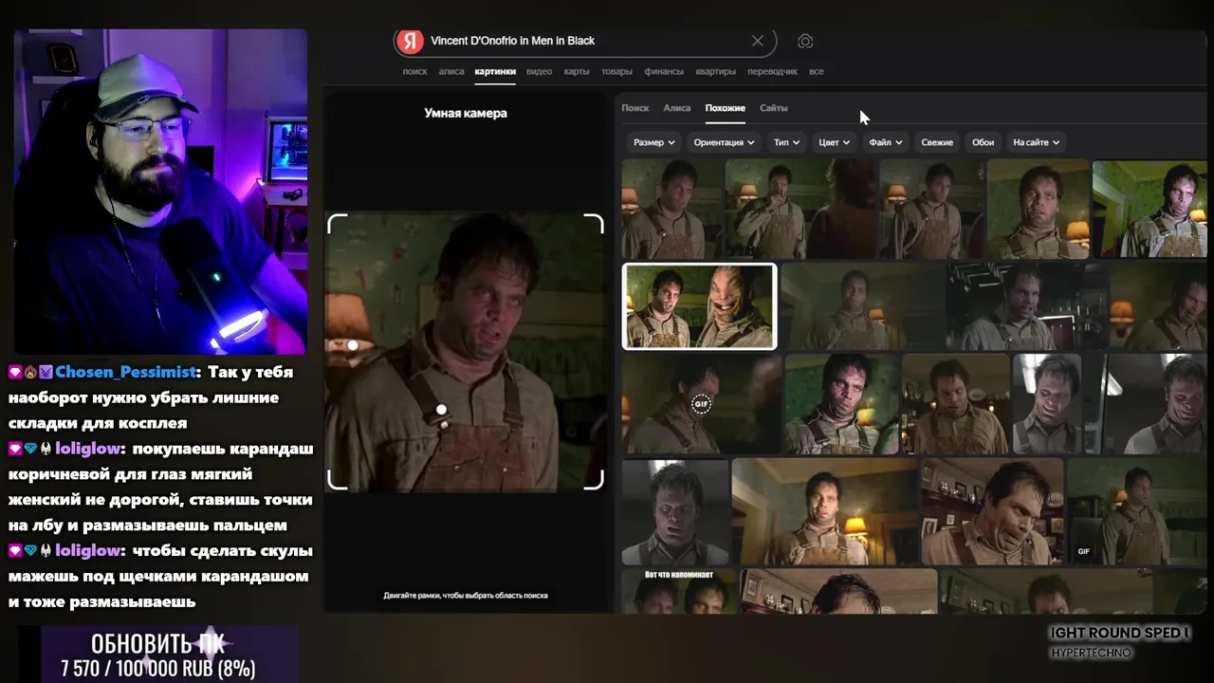Select the Похожие results tab

pyautogui.click(x=726, y=108)
